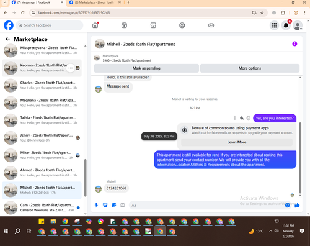The width and height of the screenshot is (310, 246).
Task: React to 'Yes, are you interested?' message
Action: 249,118
